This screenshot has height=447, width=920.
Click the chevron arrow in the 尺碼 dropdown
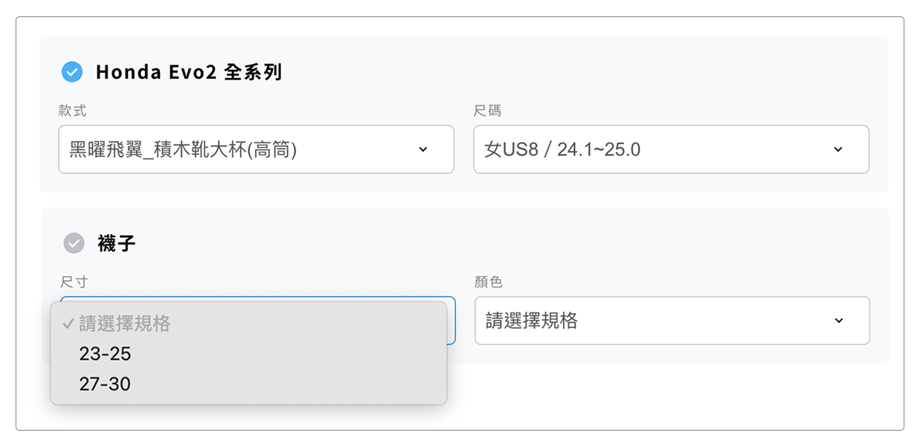(838, 149)
